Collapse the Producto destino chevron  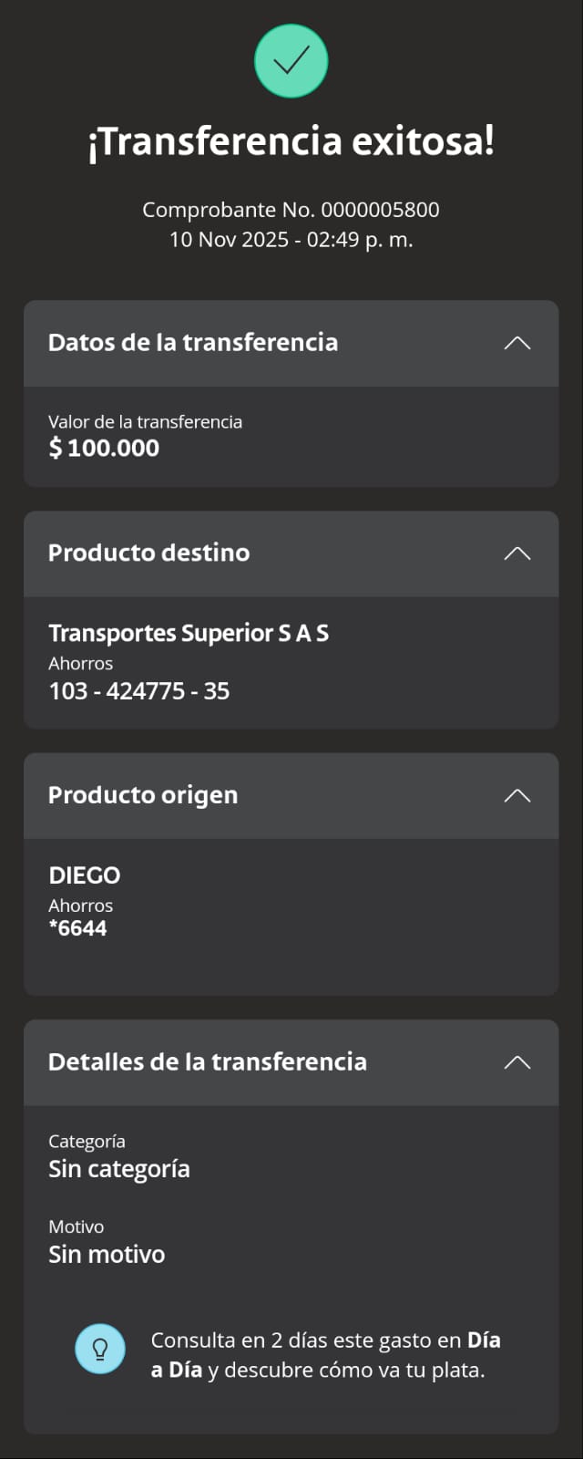(x=517, y=554)
